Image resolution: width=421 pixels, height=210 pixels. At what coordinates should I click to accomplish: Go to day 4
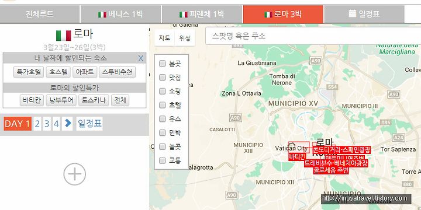point(56,124)
